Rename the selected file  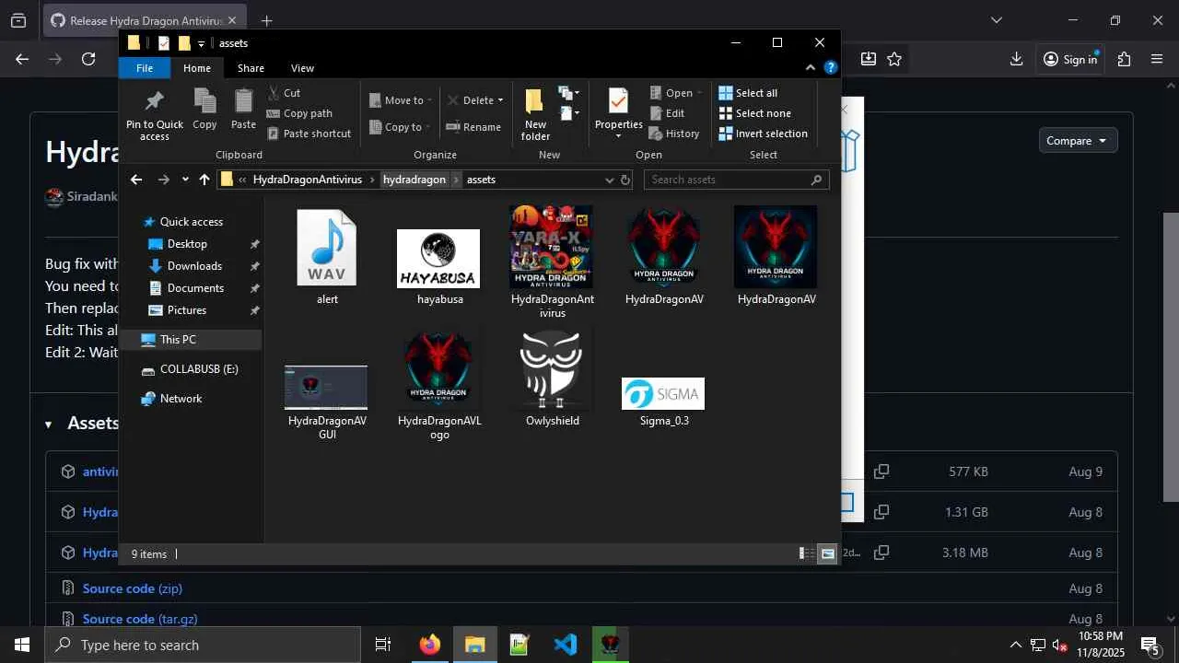coord(473,127)
